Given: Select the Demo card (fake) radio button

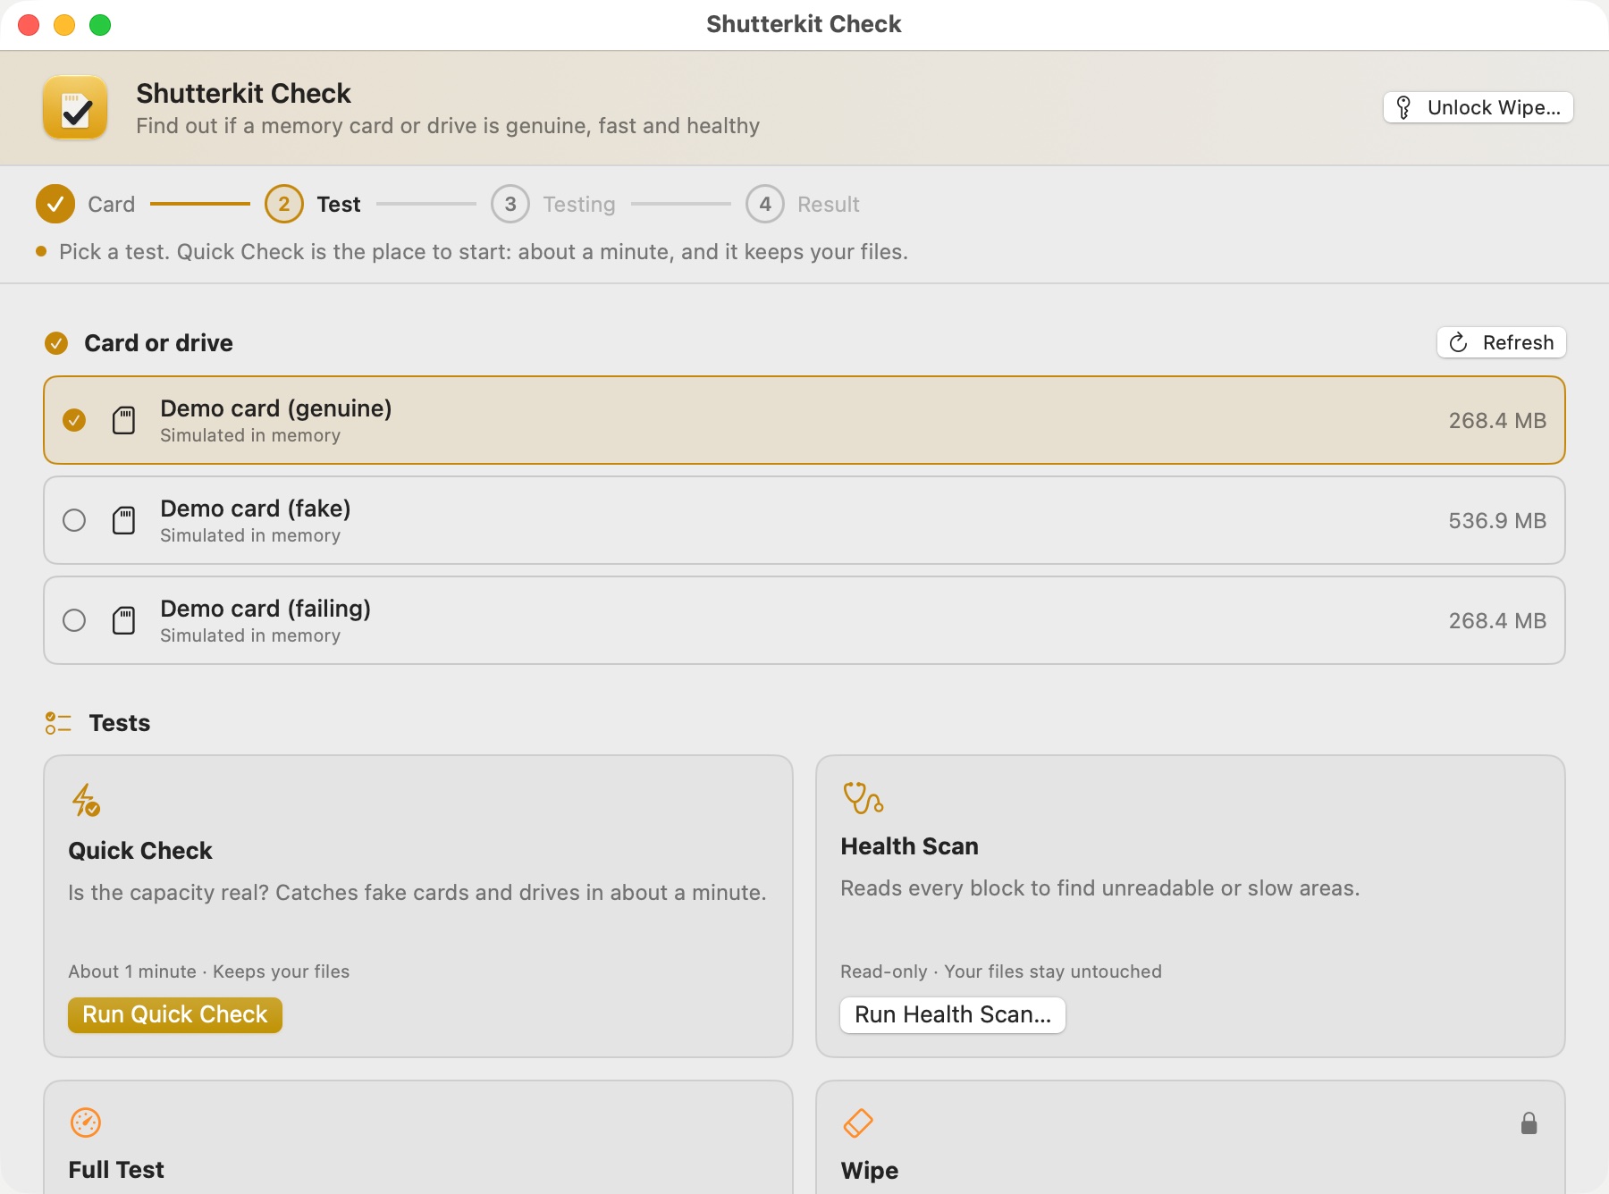Looking at the screenshot, I should click(x=74, y=520).
